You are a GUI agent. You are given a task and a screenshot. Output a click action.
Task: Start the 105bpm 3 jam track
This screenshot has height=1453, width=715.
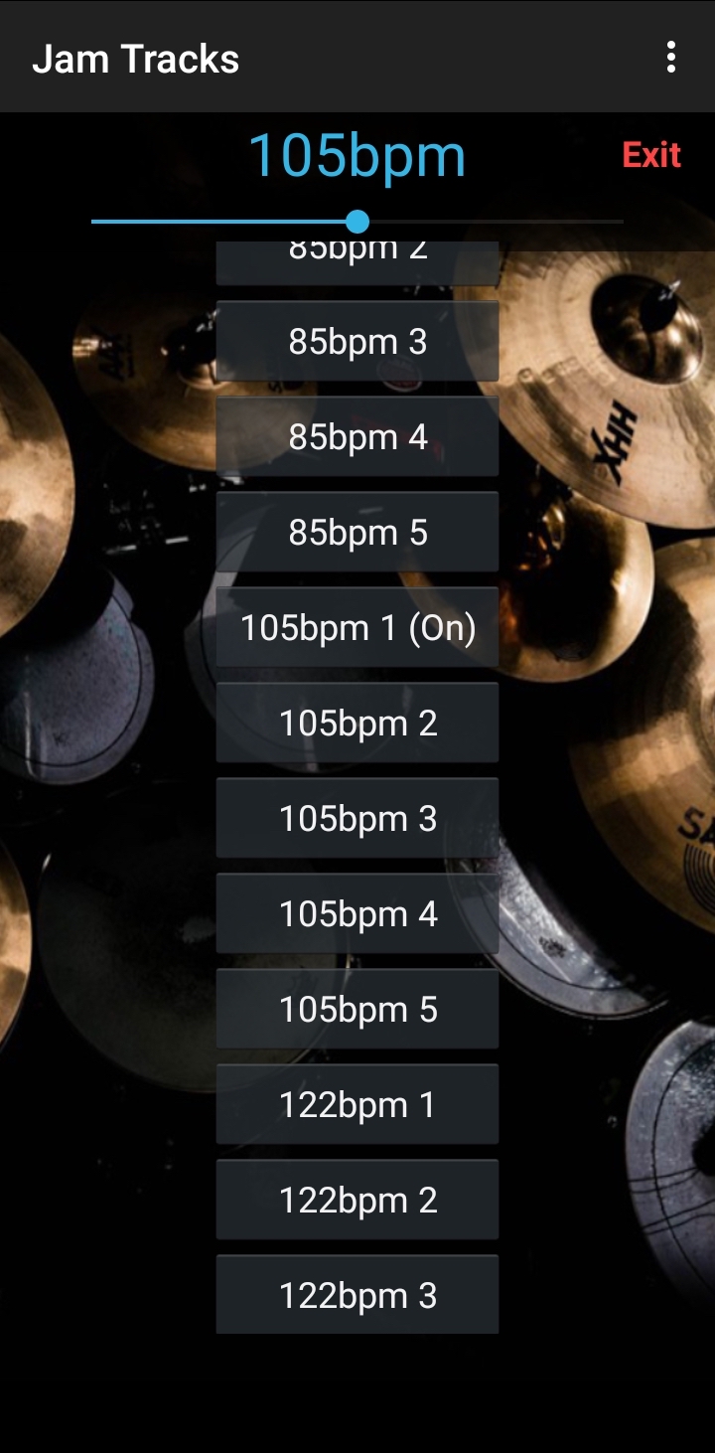pos(357,818)
